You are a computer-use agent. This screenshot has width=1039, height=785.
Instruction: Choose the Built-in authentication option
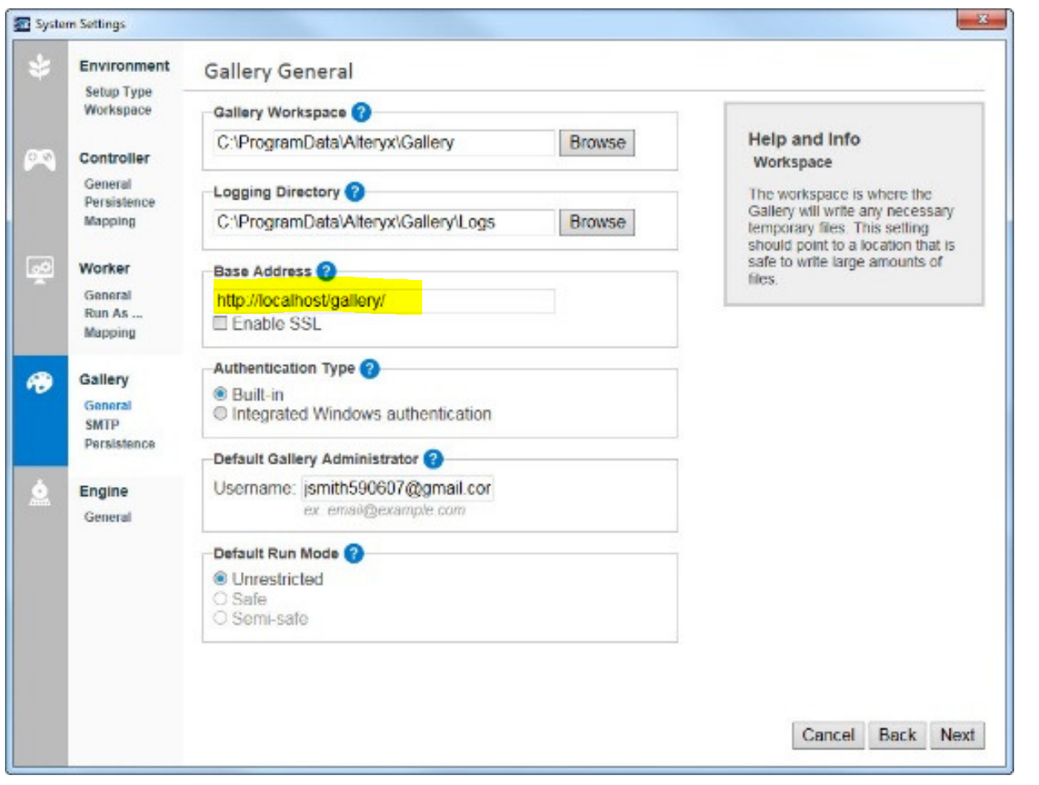point(220,395)
